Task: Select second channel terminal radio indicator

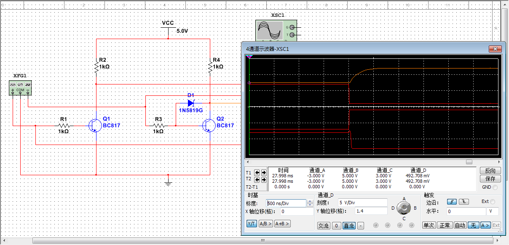Action: coord(388,226)
